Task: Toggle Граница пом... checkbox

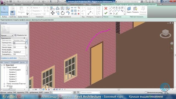Action: pos(14,43)
